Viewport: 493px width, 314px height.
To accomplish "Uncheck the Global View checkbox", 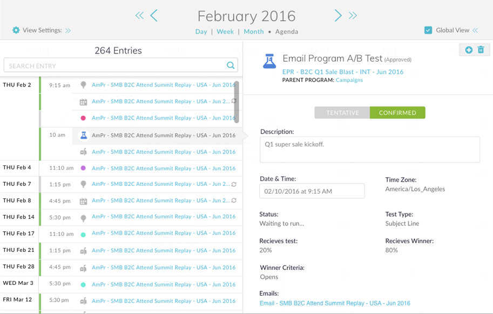I will (428, 30).
